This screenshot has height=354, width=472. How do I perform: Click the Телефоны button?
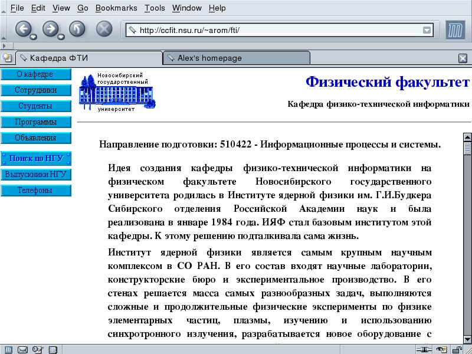[x=36, y=191]
